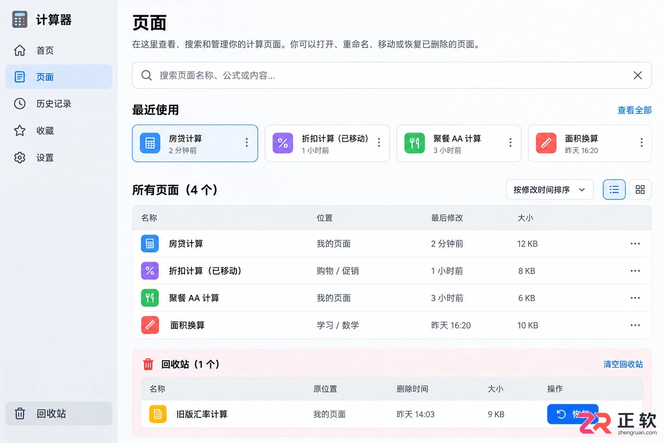
Task: Click the star icon beside 收藏
Action: coord(20,131)
